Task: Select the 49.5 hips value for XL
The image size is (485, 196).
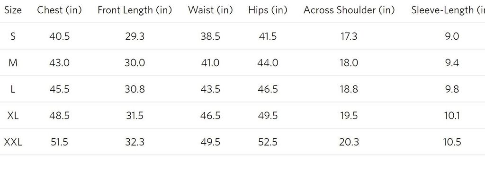Action: [x=268, y=116]
